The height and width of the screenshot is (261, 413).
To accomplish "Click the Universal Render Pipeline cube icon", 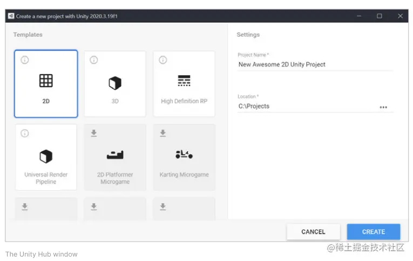I will click(x=46, y=156).
